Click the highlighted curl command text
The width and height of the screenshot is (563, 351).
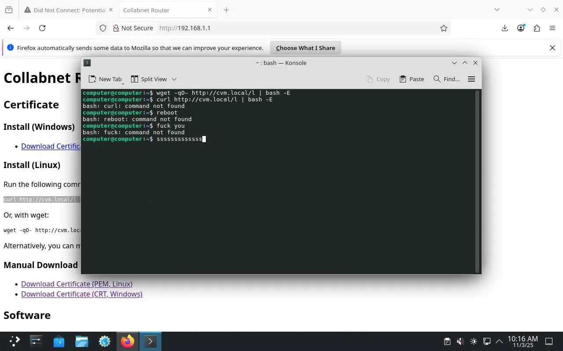(x=42, y=200)
